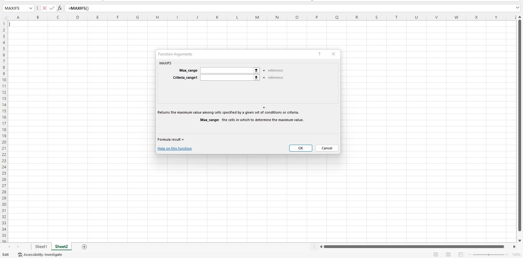Go to next sheet tab arrow
This screenshot has width=523, height=258.
(x=18, y=247)
